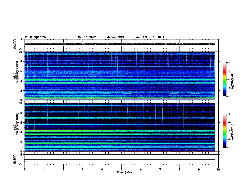Click the ch.2 colorbar log(PSD) unit label
This screenshot has height=190, width=246.
(x=232, y=132)
